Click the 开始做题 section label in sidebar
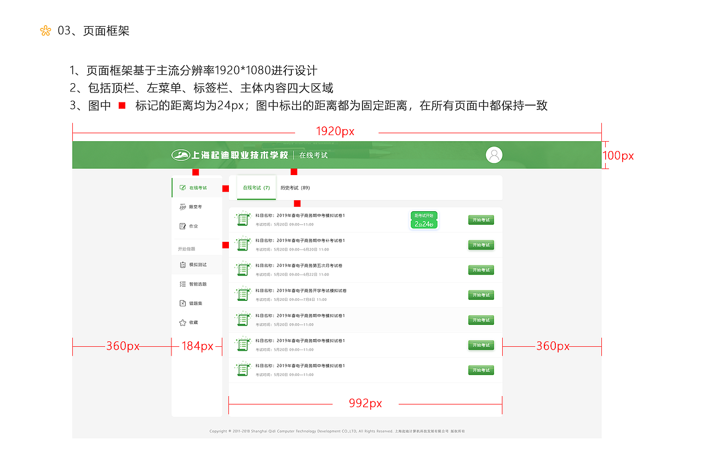The image size is (701, 465). tap(186, 249)
